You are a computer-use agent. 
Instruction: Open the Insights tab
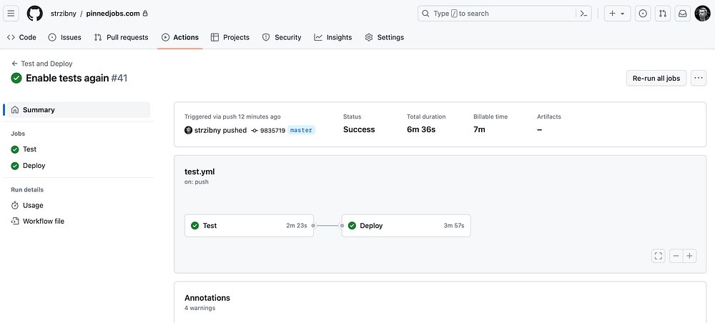coord(332,37)
